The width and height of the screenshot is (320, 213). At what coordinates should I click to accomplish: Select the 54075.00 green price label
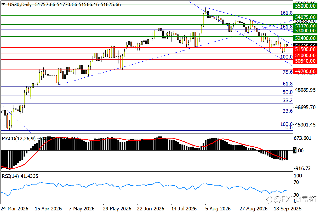(x=305, y=17)
